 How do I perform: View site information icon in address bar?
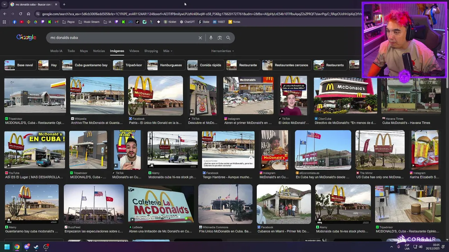tap(37, 14)
